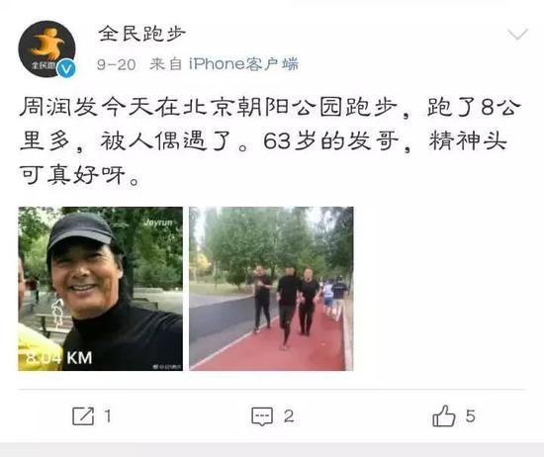The image size is (544, 457).
Task: Open the red running track photo
Action: pyautogui.click(x=271, y=289)
